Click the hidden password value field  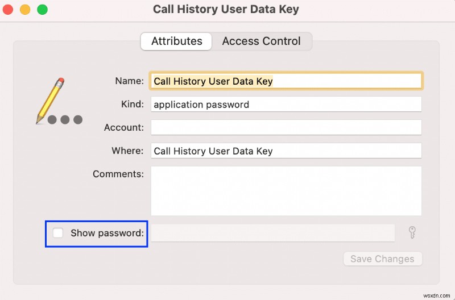coord(272,233)
